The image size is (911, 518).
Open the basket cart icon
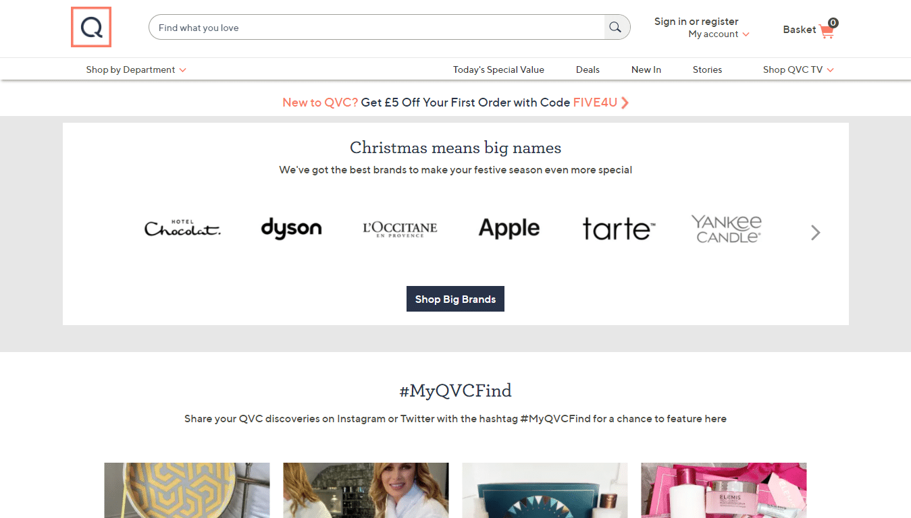827,30
